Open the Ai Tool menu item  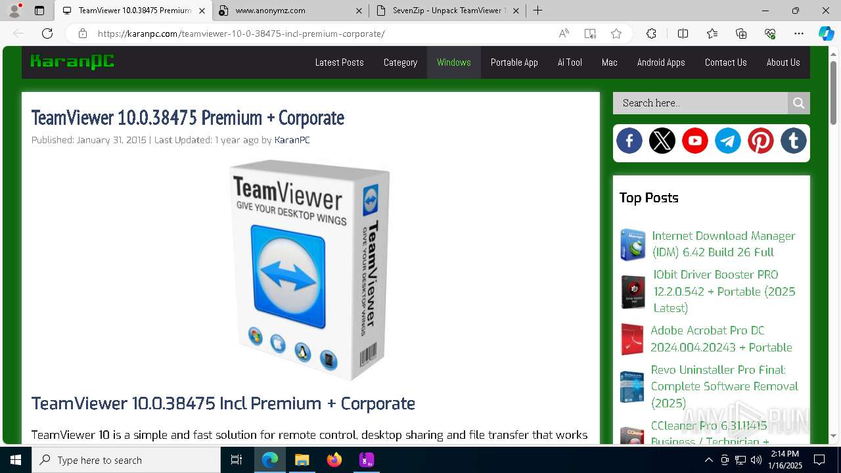570,62
